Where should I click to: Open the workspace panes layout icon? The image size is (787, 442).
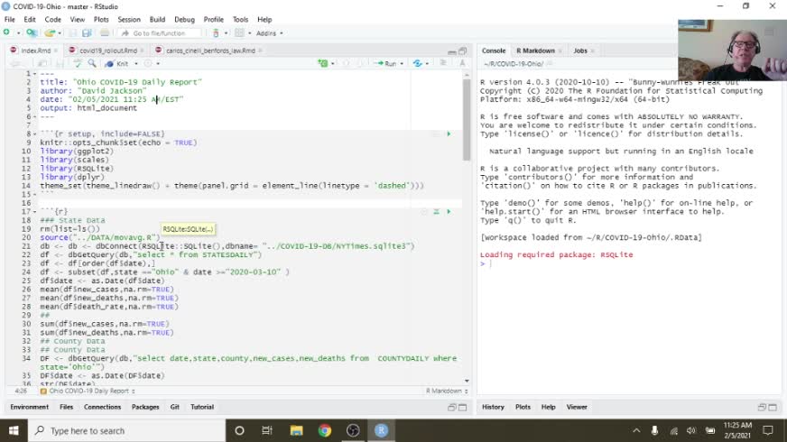click(239, 33)
